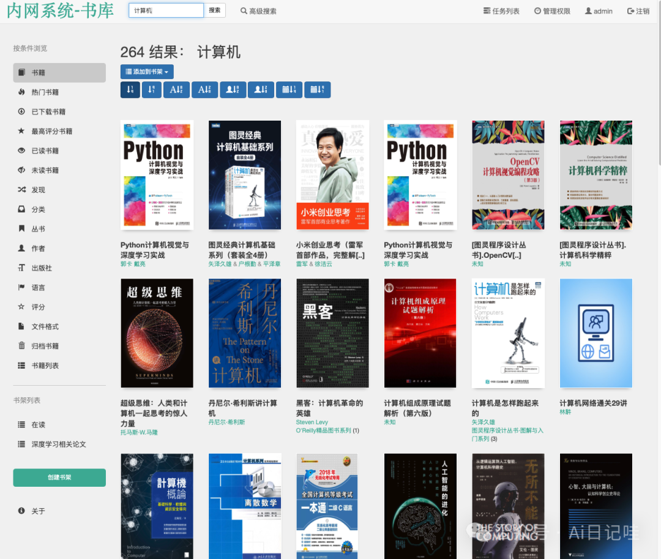Screen dimensions: 661x559
Task: Open the admin user profile
Action: (599, 11)
